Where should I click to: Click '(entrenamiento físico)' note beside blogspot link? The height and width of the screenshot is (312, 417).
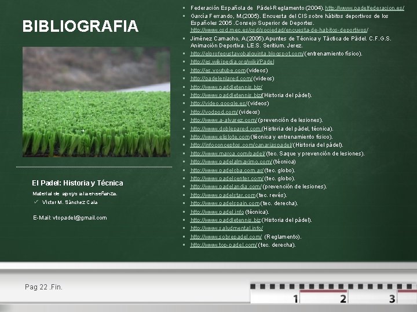(x=333, y=54)
